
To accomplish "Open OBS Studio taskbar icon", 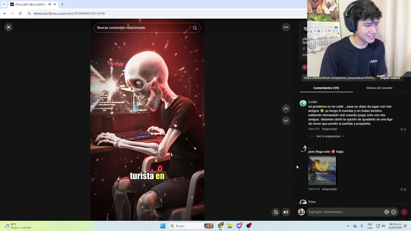I will tap(249, 226).
